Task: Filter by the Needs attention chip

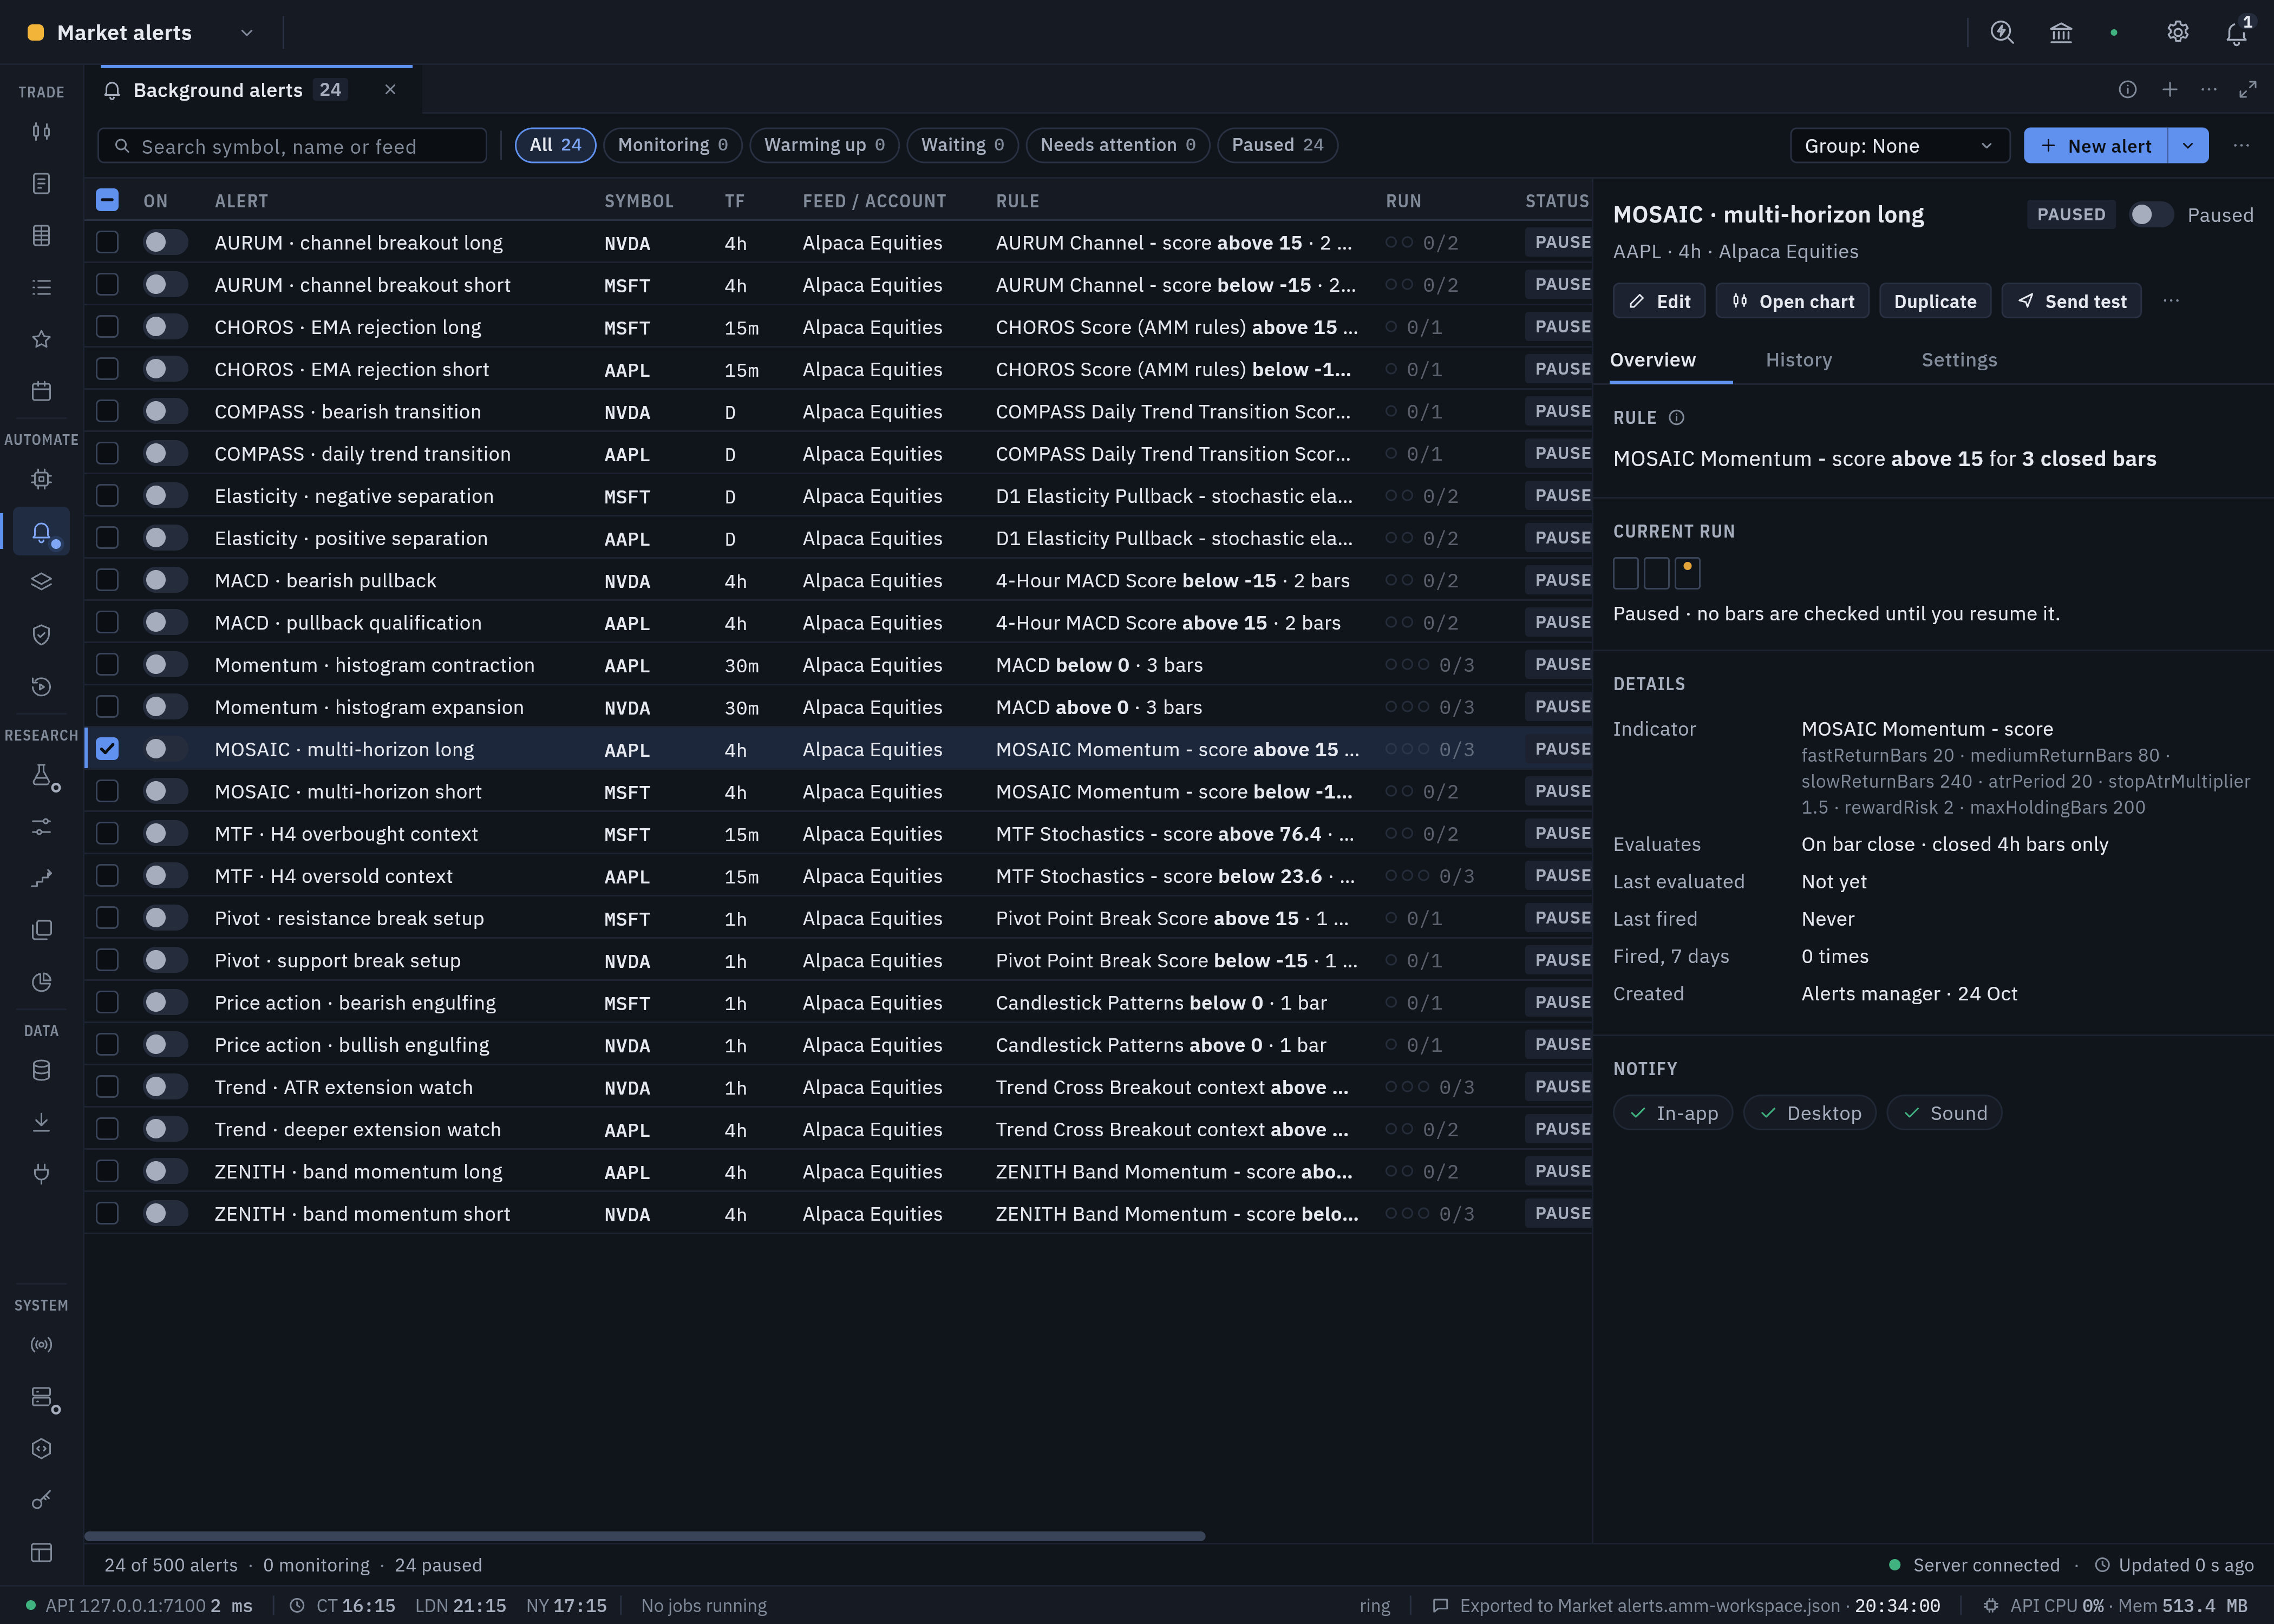Action: (1117, 145)
